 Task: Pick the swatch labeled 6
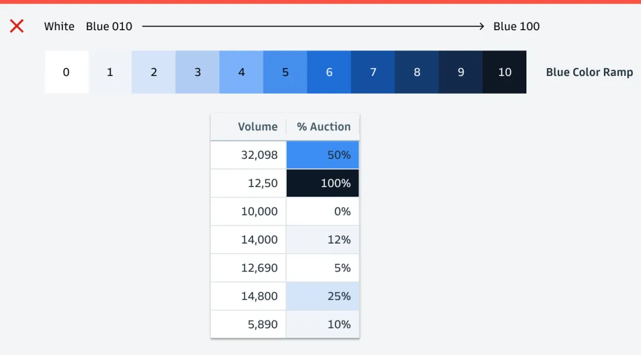(329, 72)
